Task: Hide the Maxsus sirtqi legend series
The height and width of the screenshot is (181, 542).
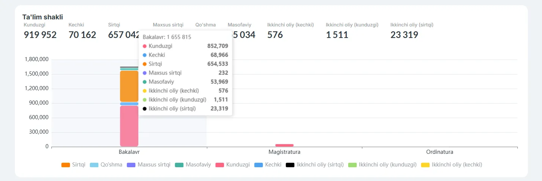Action: (148, 165)
